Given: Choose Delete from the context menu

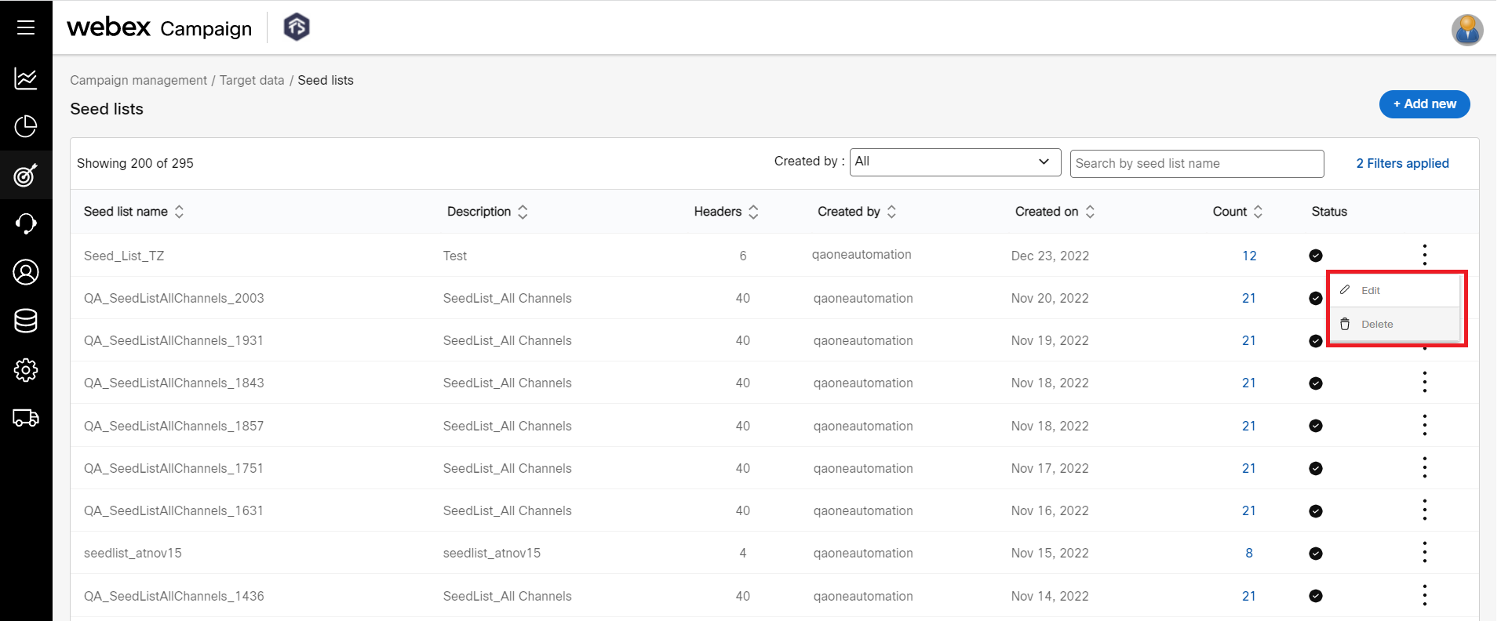Looking at the screenshot, I should (x=1394, y=324).
